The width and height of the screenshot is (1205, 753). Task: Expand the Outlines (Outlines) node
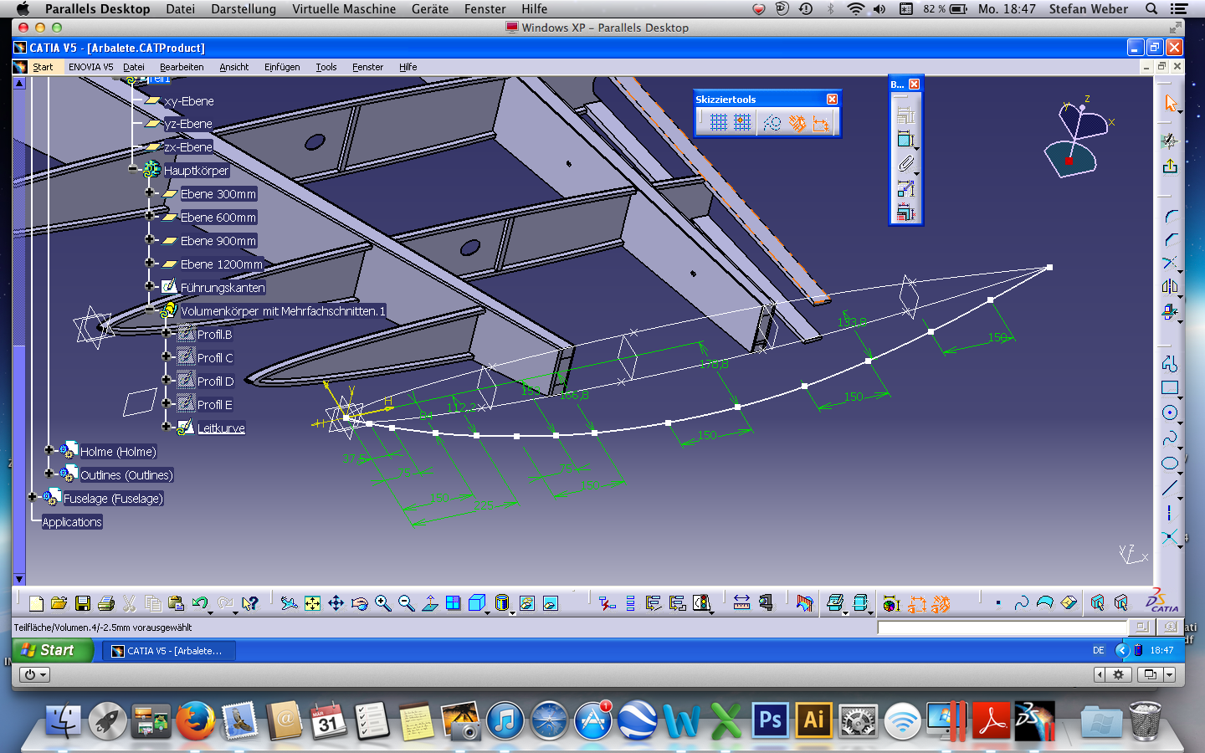click(x=49, y=474)
